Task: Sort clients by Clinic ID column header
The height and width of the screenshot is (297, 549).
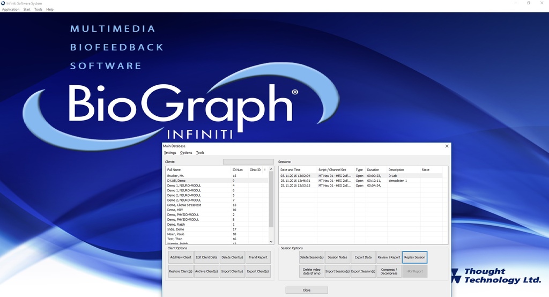Action: coord(255,170)
